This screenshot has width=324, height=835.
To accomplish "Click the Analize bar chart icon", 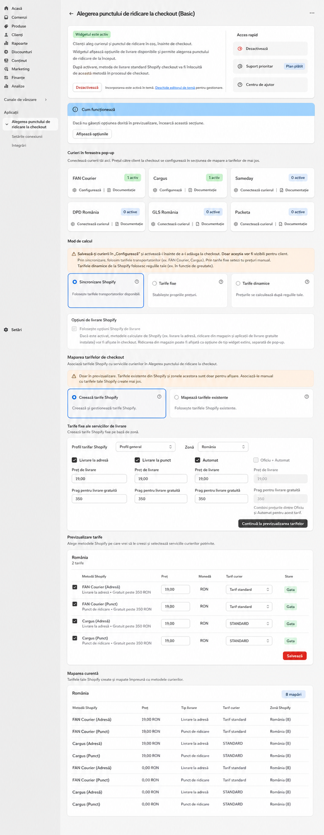I will coord(6,86).
